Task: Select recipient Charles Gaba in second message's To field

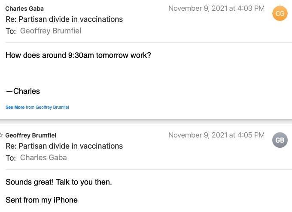Action: click(43, 158)
